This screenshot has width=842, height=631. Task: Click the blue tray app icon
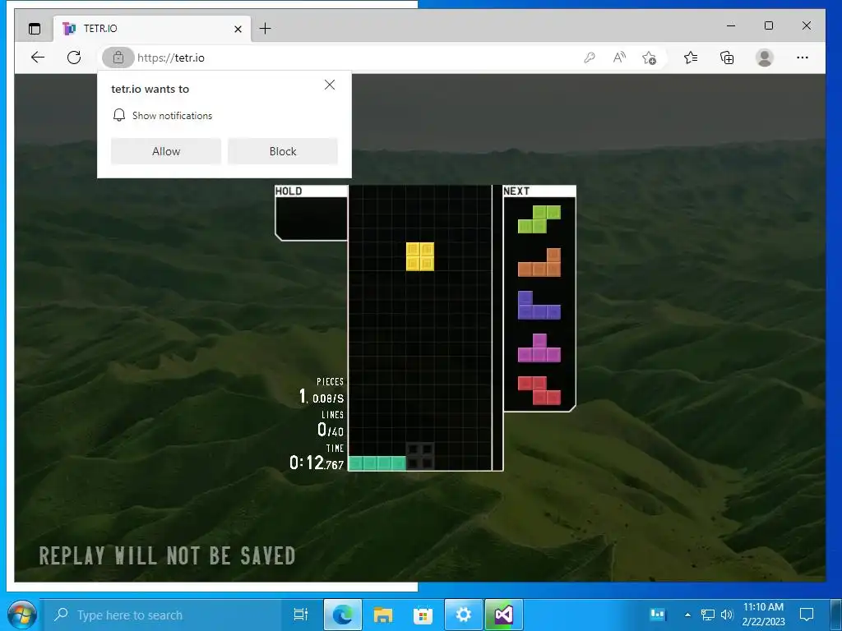657,615
